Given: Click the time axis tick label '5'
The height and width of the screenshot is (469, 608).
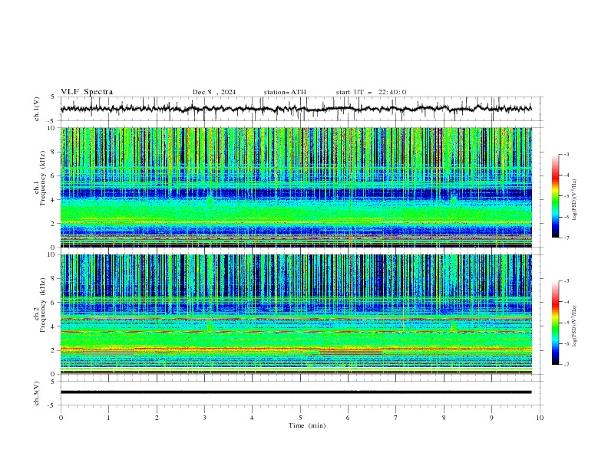Looking at the screenshot, I should click(x=300, y=418).
